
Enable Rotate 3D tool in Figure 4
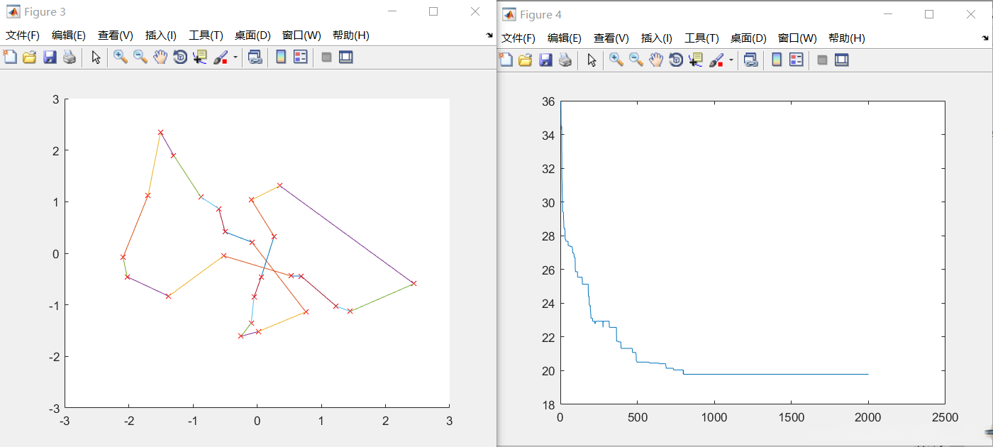click(x=676, y=60)
